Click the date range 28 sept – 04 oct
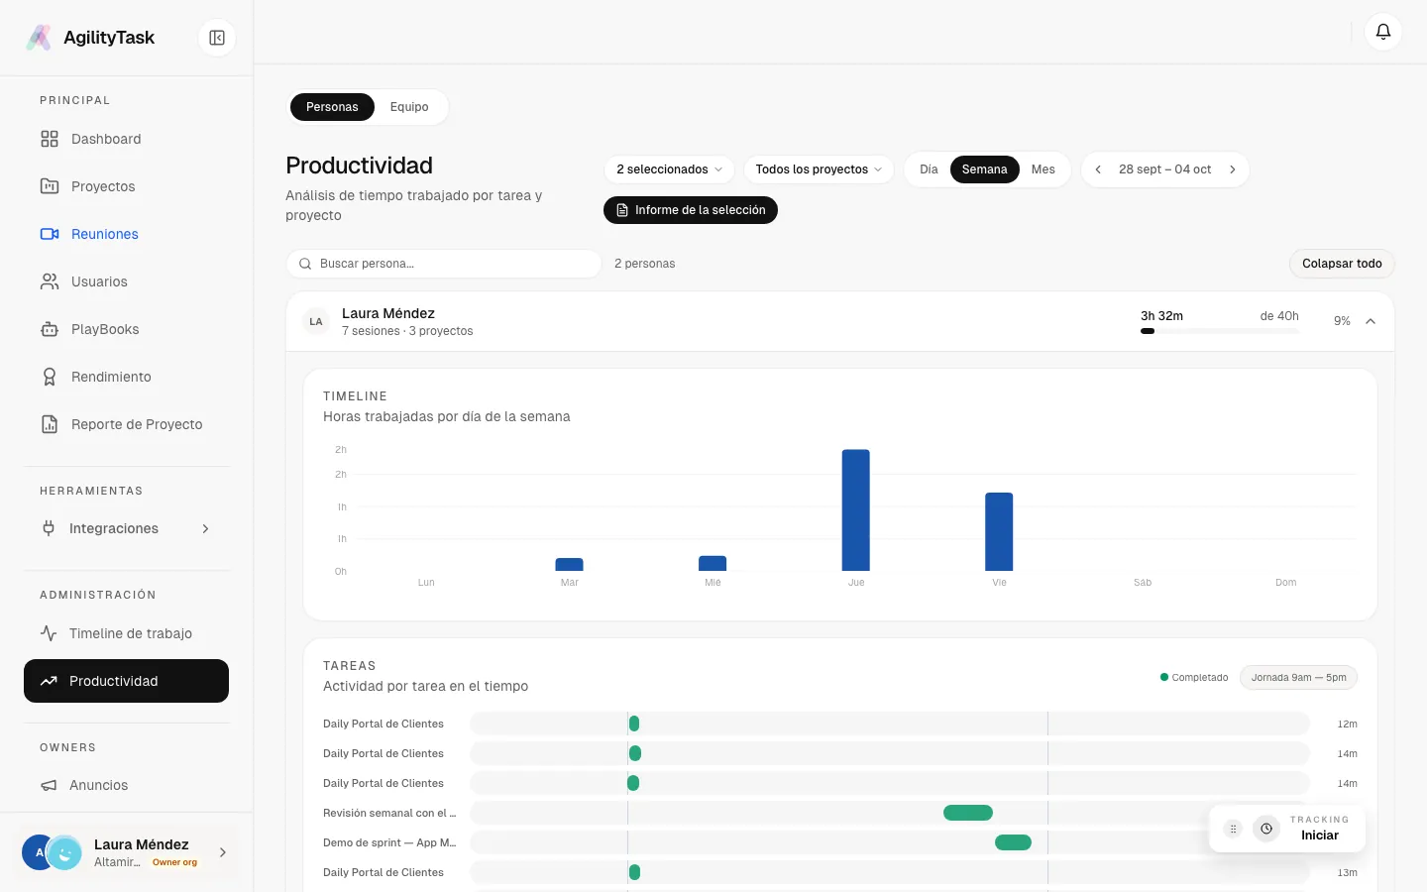The width and height of the screenshot is (1427, 892). (x=1165, y=169)
